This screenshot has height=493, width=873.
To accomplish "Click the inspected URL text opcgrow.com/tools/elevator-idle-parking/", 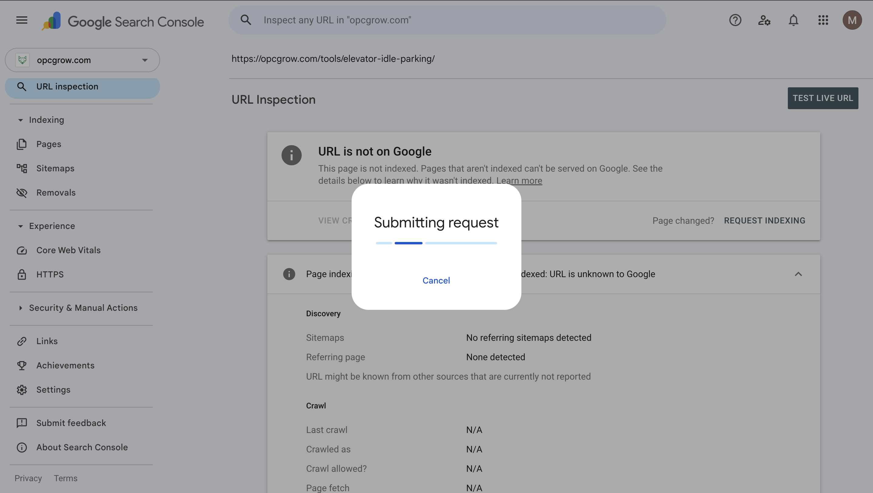I will click(333, 59).
